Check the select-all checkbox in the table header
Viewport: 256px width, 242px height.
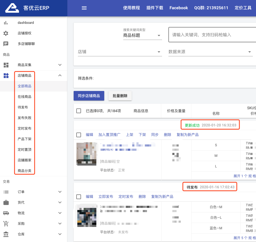(79, 111)
